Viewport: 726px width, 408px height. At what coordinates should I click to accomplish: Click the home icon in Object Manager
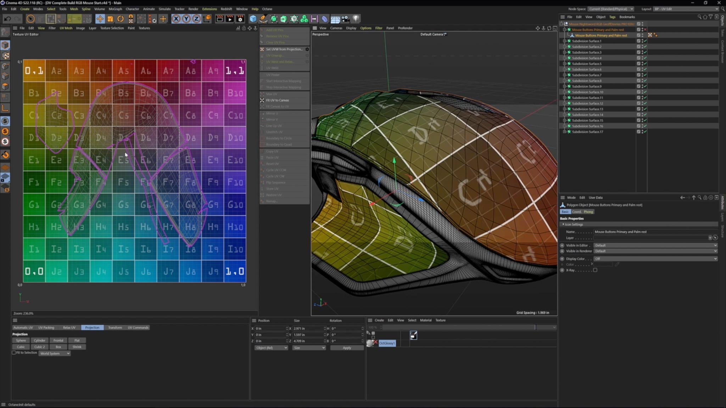click(705, 17)
